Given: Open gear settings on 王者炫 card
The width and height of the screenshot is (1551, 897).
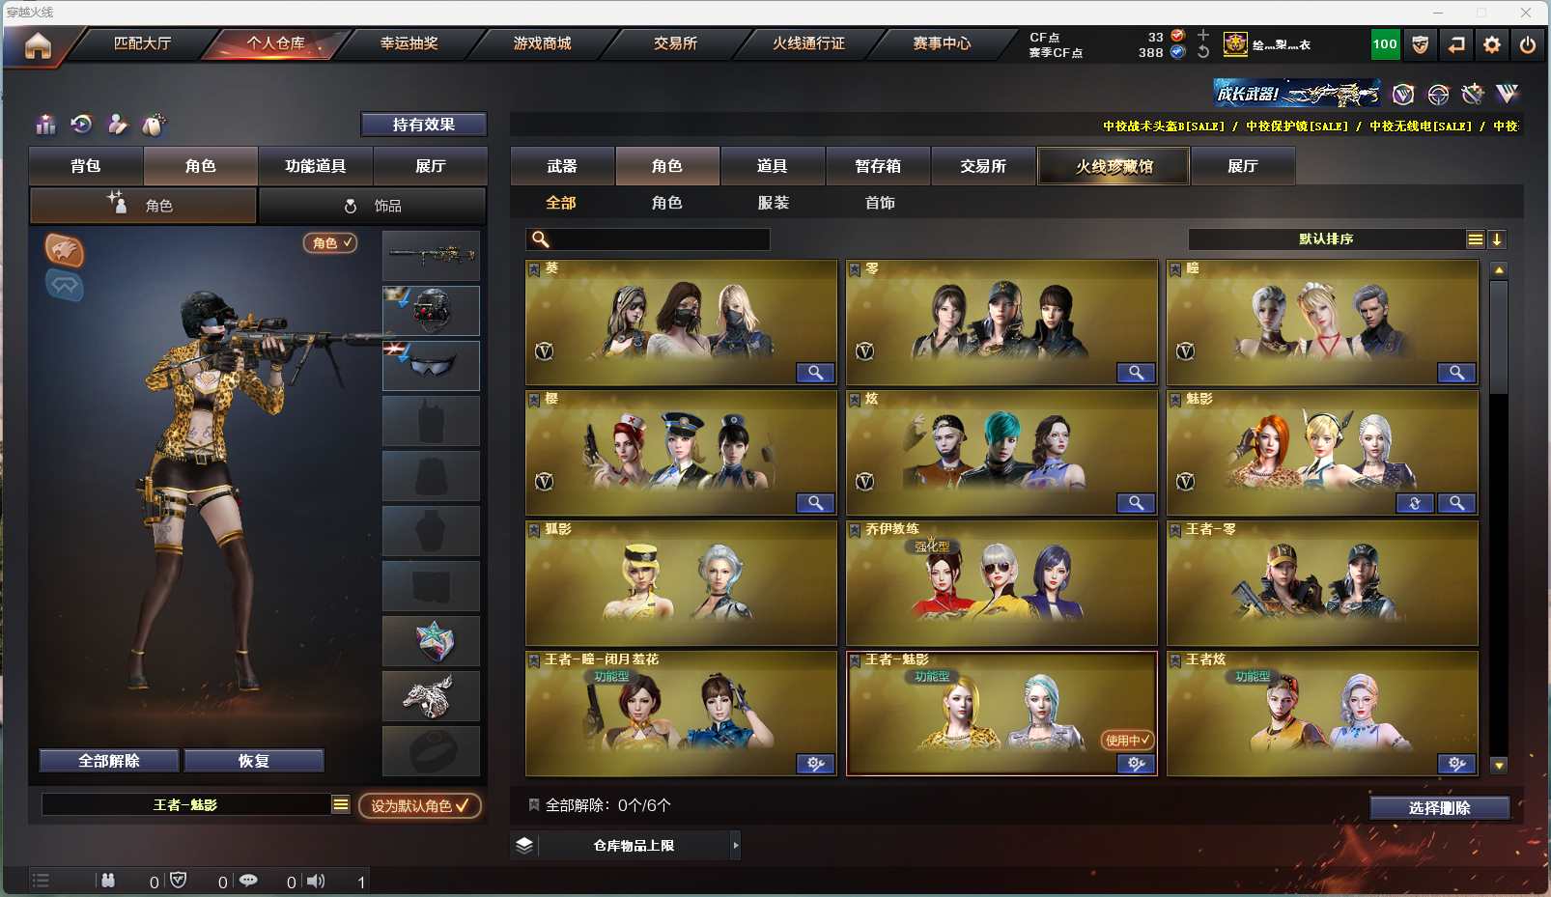Looking at the screenshot, I should pos(1456,764).
